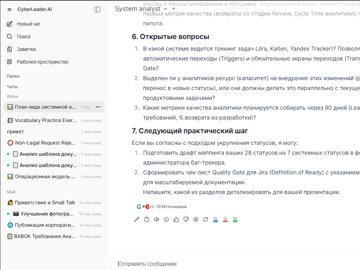This screenshot has width=360, height=270.
Task: Collapse the Папки section
Action: [13, 76]
